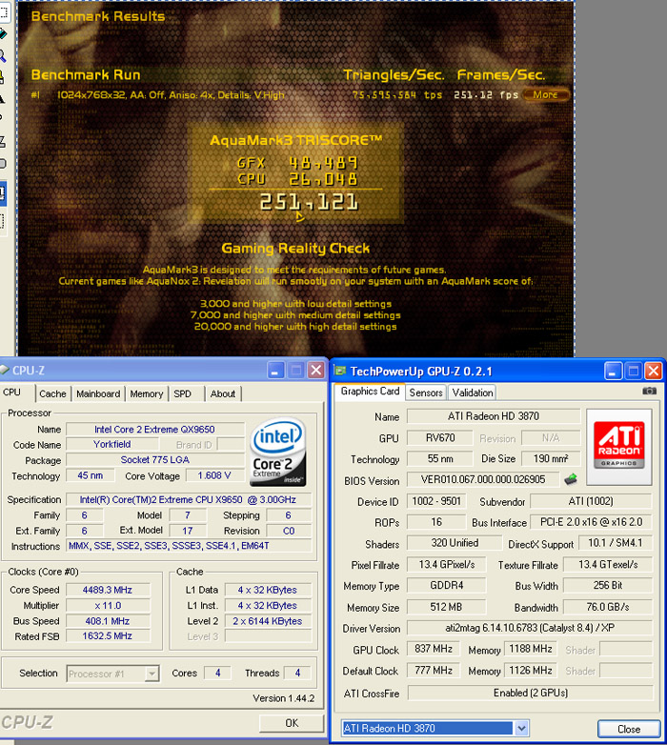This screenshot has width=667, height=745.
Task: Click the GPU-Z title bar icon
Action: point(339,371)
